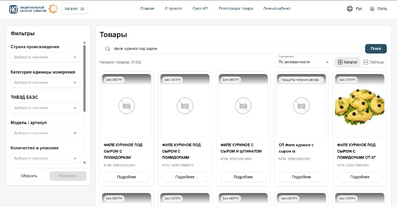The image size is (397, 207).
Task: Click the search magnifier icon
Action: pyautogui.click(x=108, y=49)
